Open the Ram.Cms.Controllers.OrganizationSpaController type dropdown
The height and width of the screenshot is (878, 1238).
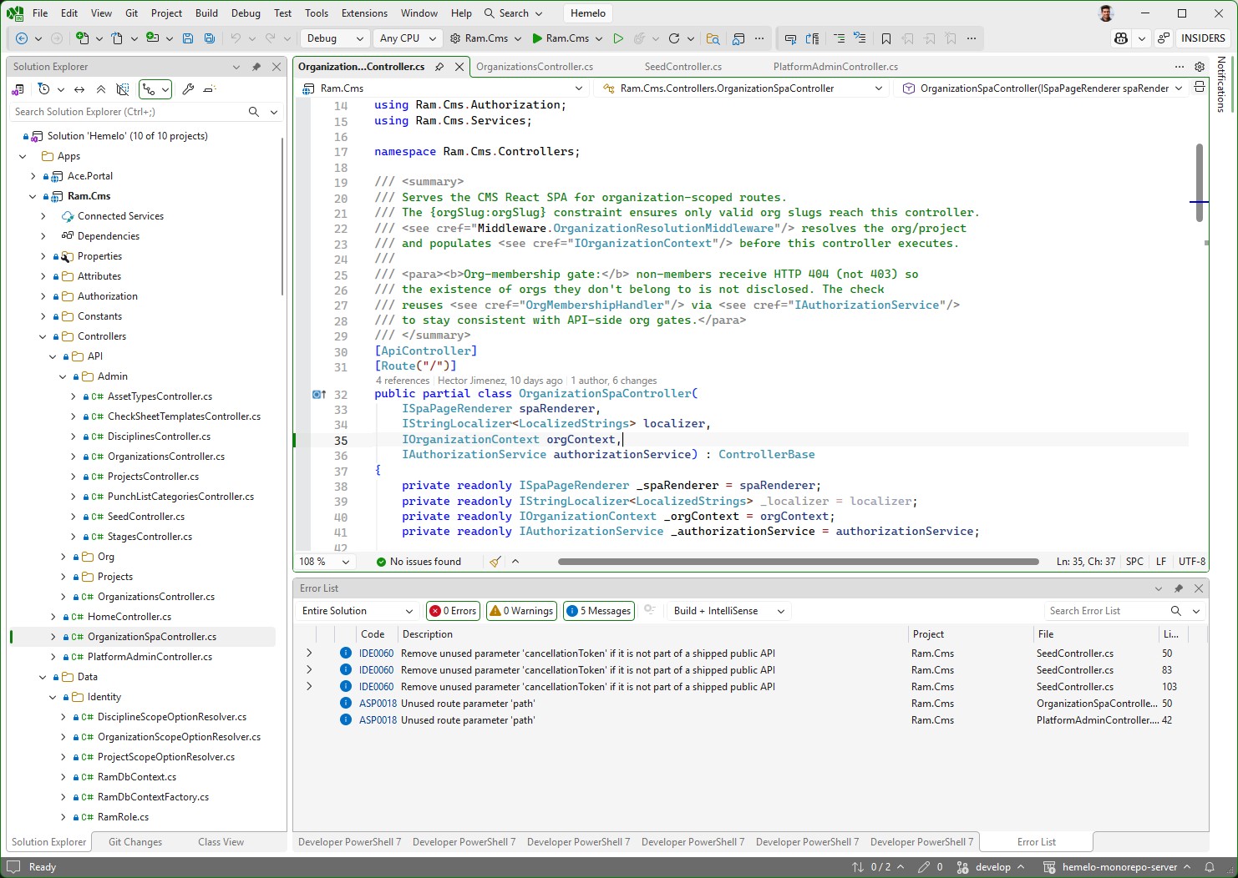[742, 88]
